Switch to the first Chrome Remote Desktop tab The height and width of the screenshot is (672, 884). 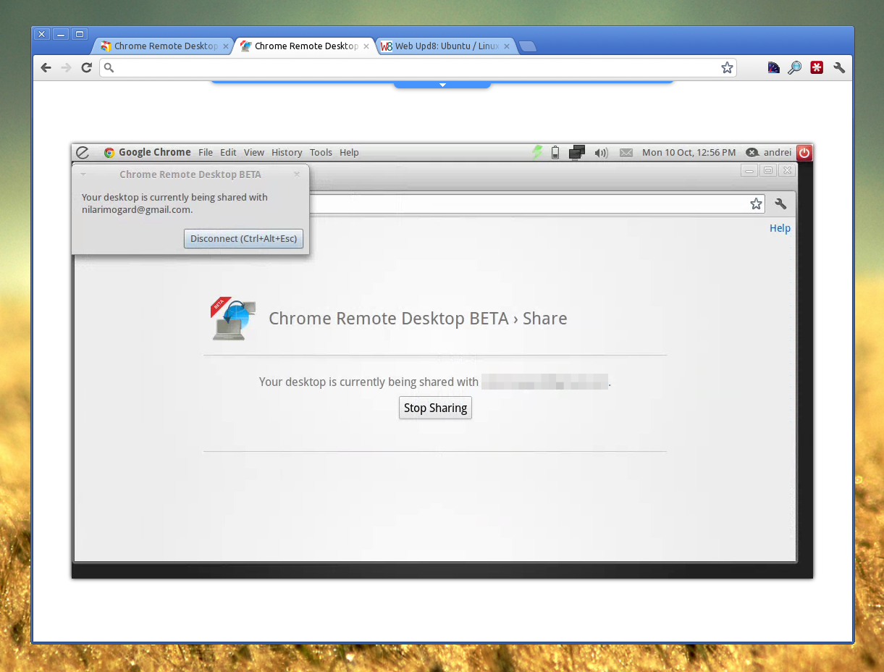[165, 46]
